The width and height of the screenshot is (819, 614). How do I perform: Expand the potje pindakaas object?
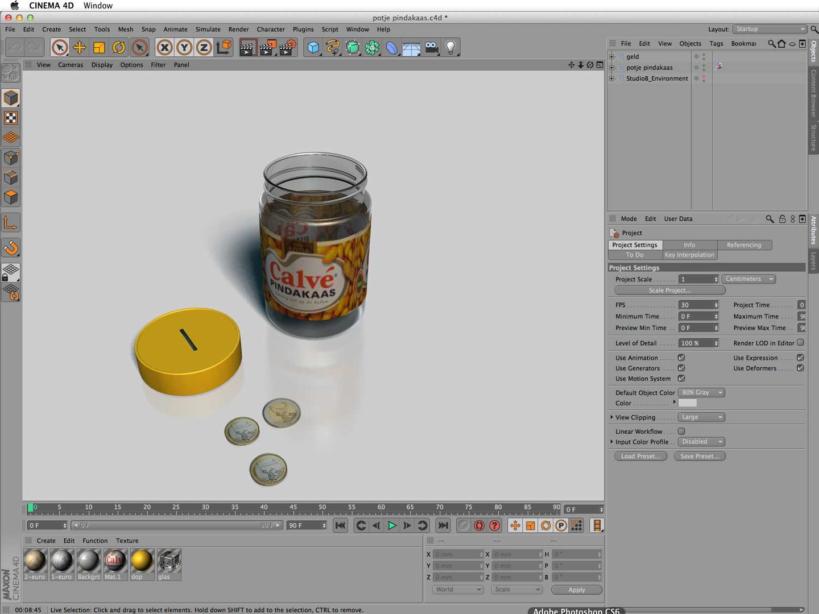tap(611, 68)
